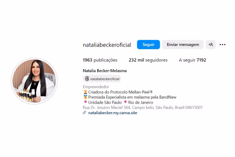Open chat via Enviar mensagem button
This screenshot has height=157, width=235.
tap(183, 44)
